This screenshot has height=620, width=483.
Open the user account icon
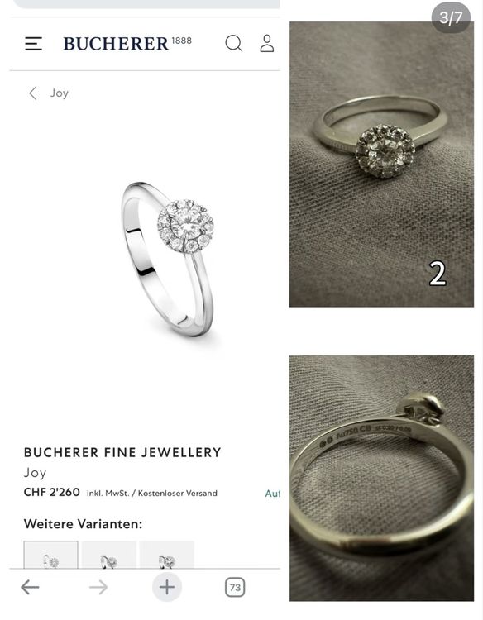pos(267,43)
